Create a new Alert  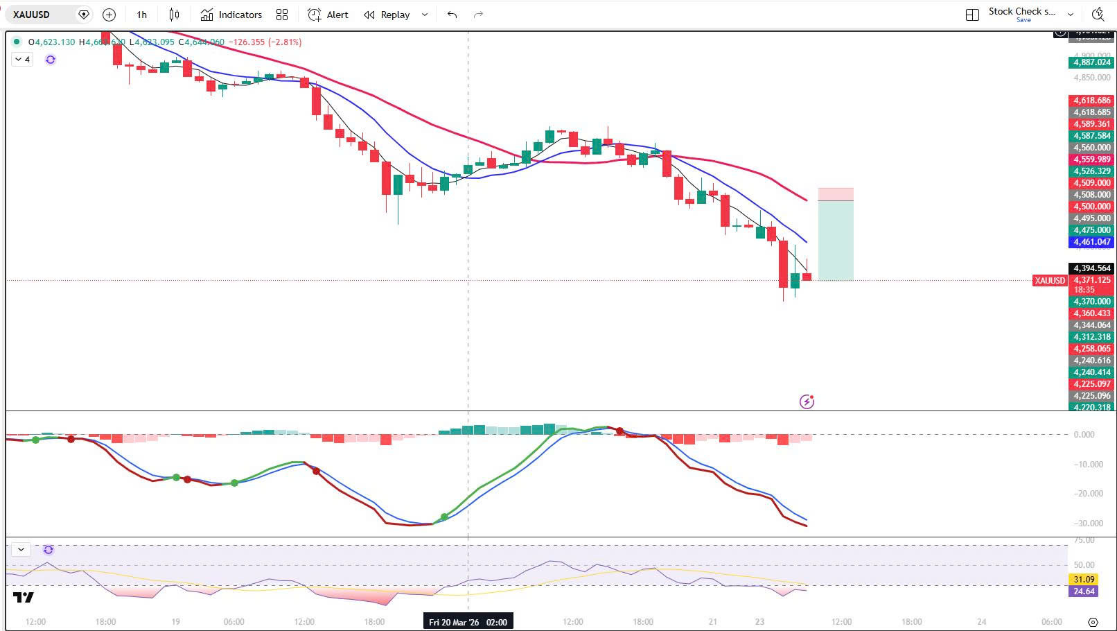point(328,15)
